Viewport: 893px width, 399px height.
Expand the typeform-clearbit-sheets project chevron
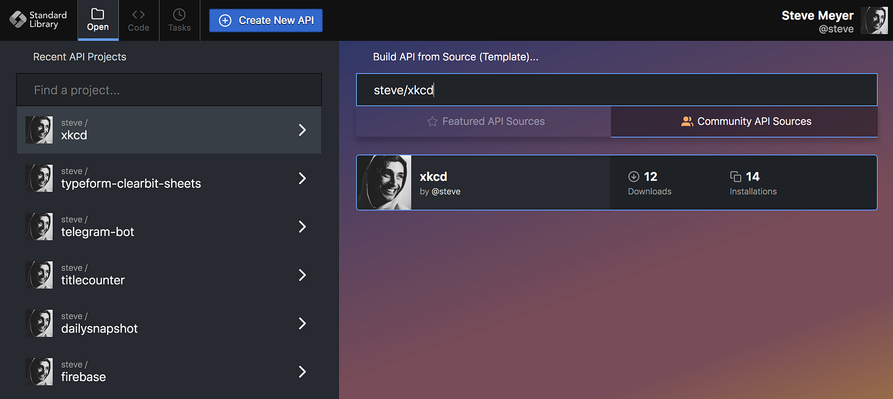click(302, 178)
